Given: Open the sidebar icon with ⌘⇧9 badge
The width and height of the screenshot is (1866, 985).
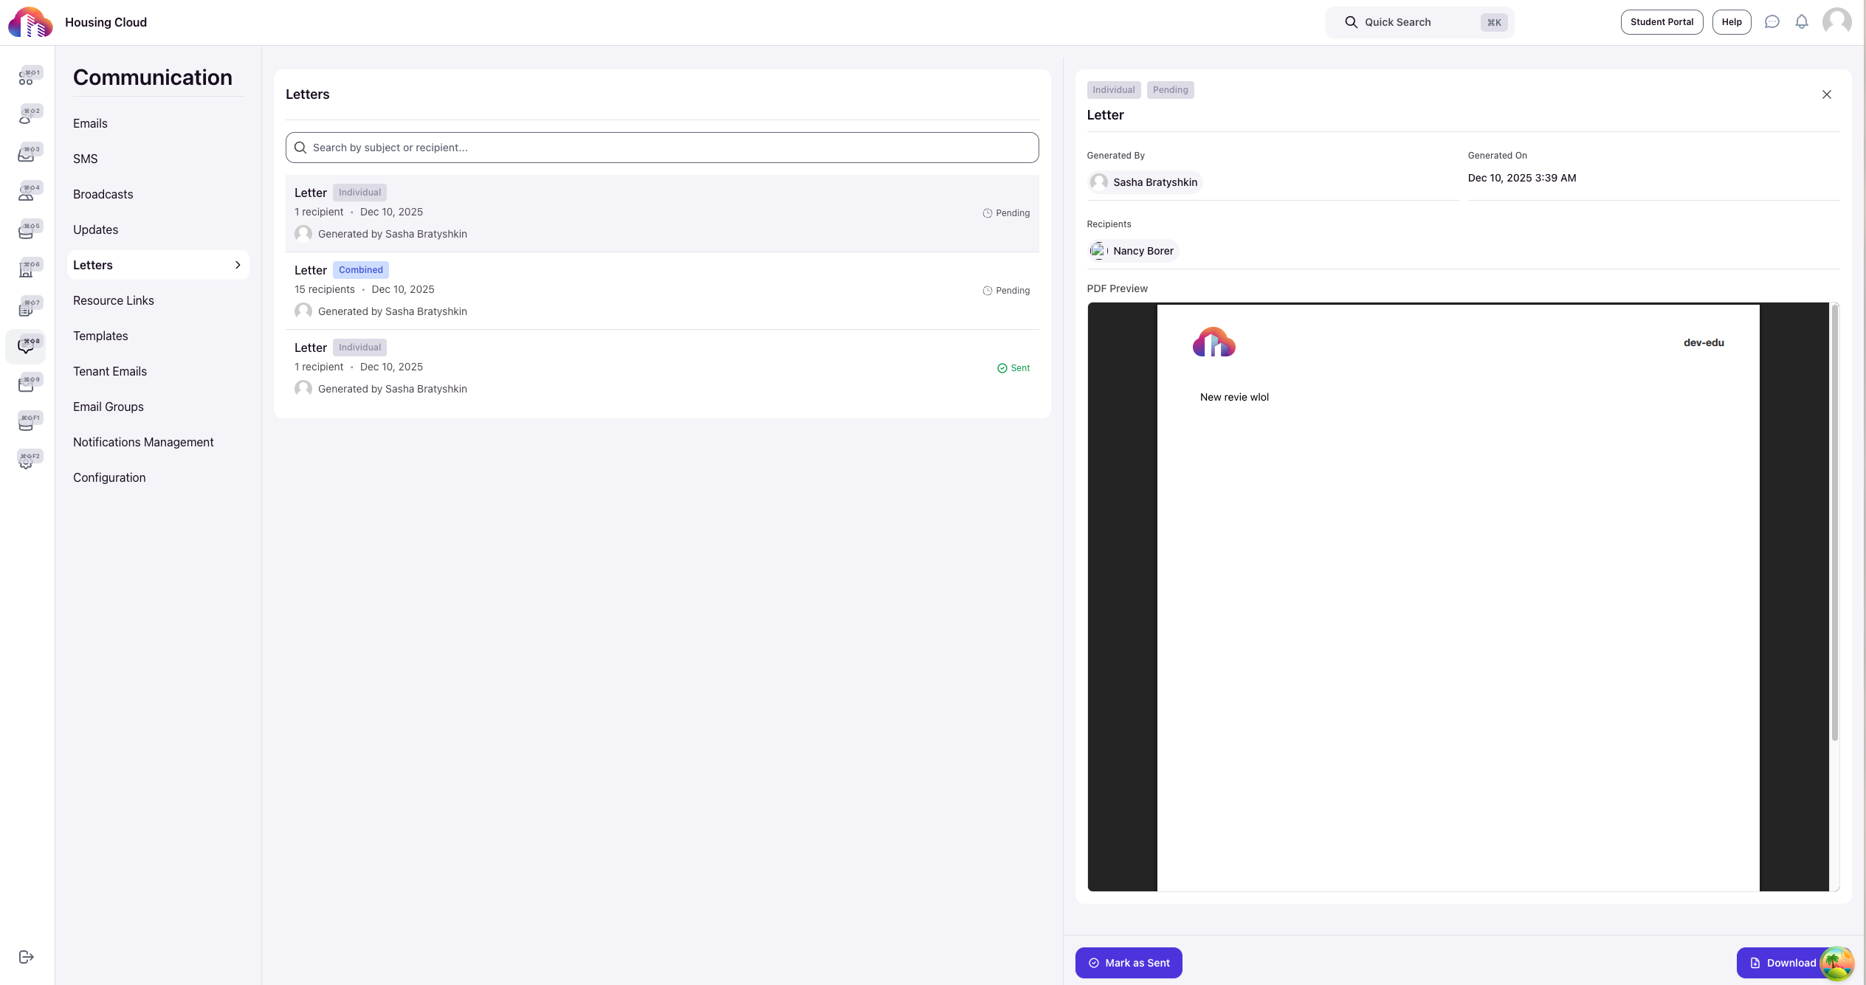Looking at the screenshot, I should point(27,384).
